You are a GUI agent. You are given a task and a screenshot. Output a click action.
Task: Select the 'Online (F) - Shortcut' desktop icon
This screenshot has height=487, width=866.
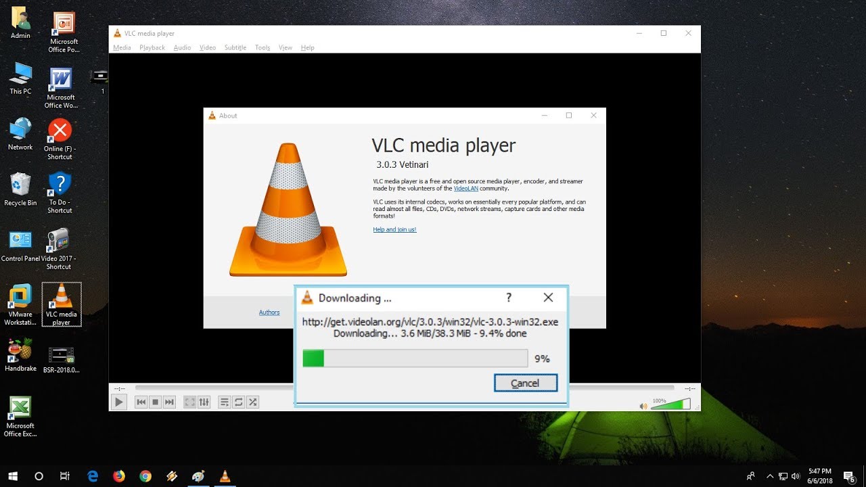[x=60, y=139]
